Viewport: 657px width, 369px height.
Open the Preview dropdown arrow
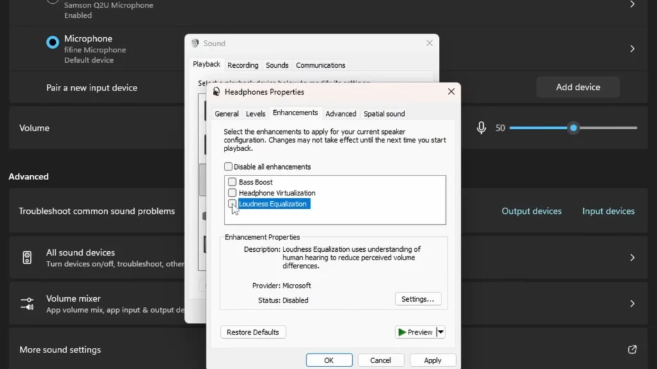coord(440,332)
